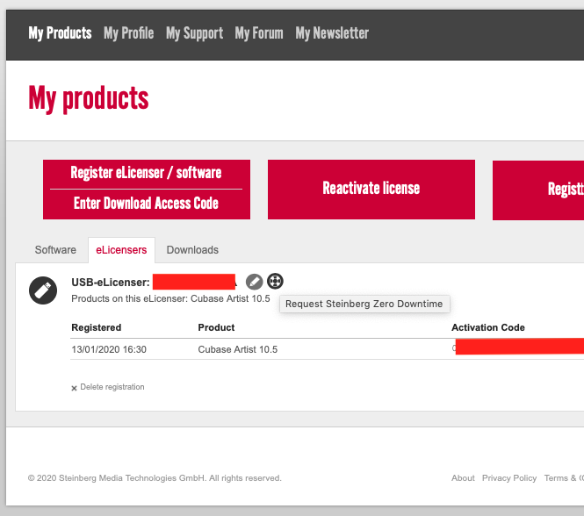The height and width of the screenshot is (516, 584).
Task: Click the Reactivate license button
Action: [x=371, y=190]
